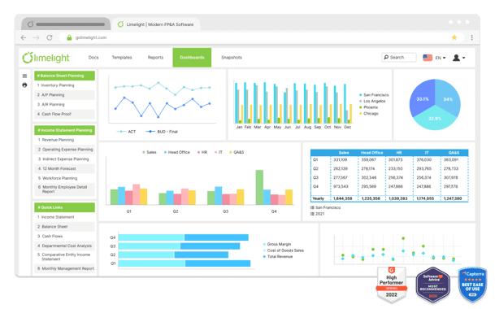
Task: Open the Reports menu
Action: [x=155, y=58]
